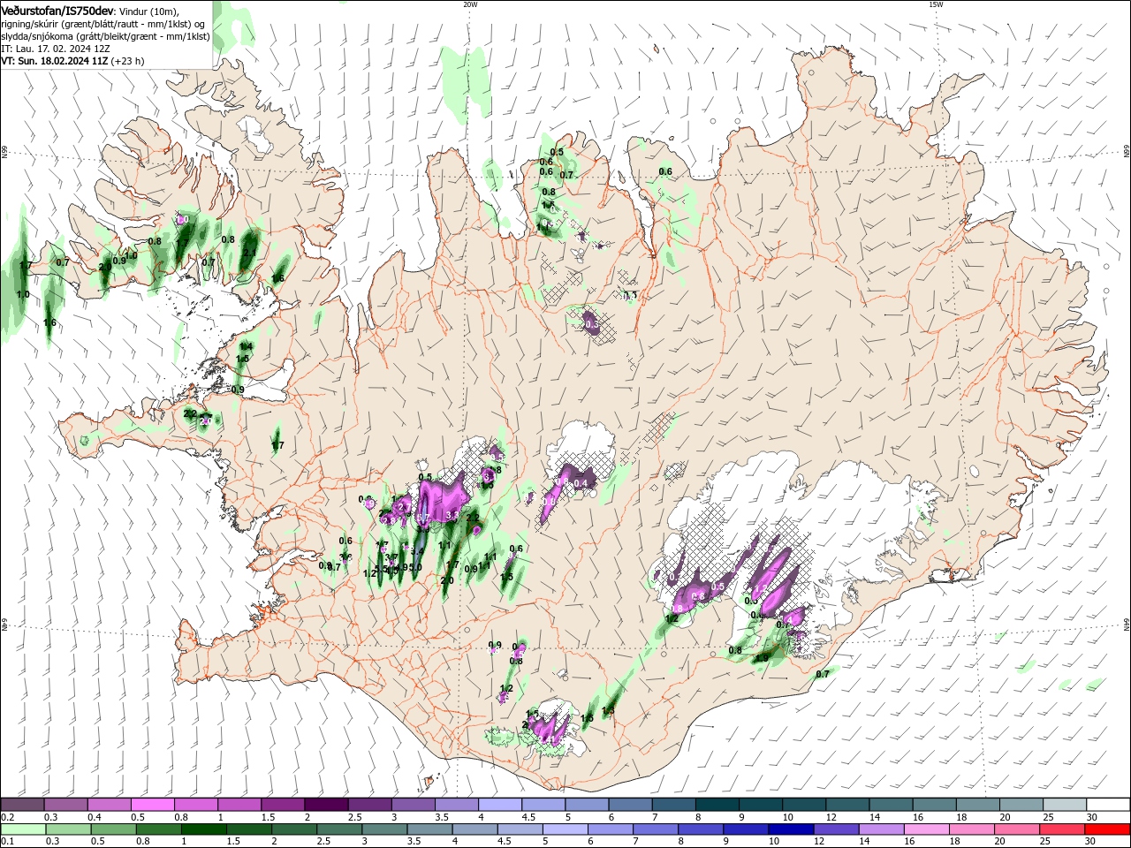Select the darkest purple 2–2.5 snow legend swatch

point(325,805)
